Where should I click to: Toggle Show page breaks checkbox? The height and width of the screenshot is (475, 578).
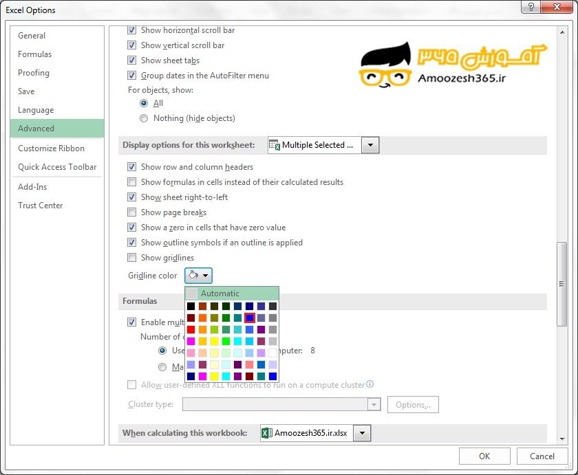click(x=132, y=212)
